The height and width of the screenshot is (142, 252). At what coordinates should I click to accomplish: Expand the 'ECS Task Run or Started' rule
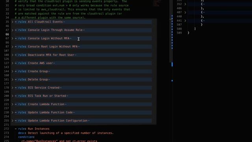(x=12, y=96)
